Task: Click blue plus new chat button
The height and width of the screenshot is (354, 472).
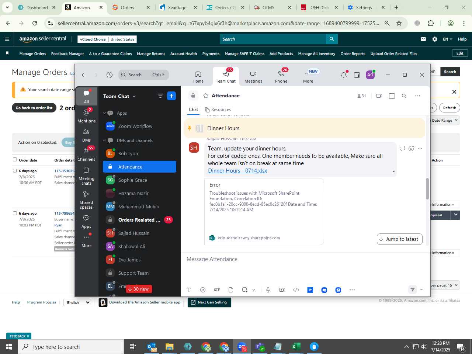Action: pos(171,96)
